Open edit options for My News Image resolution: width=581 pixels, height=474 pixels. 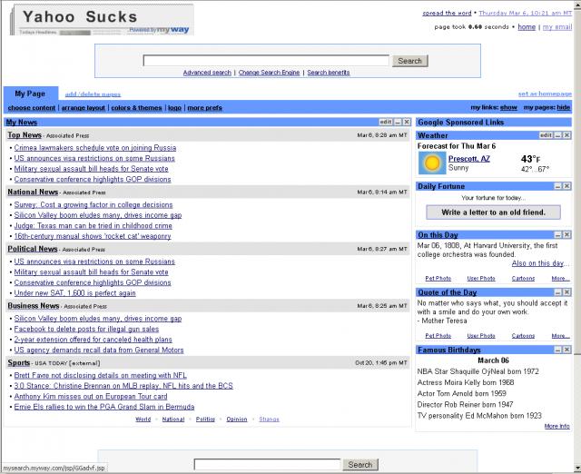click(386, 122)
